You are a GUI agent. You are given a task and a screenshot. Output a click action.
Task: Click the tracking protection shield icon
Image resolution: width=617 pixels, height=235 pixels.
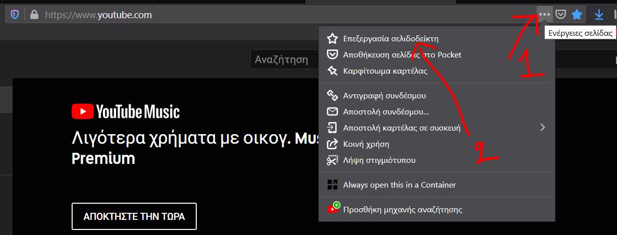click(x=15, y=15)
